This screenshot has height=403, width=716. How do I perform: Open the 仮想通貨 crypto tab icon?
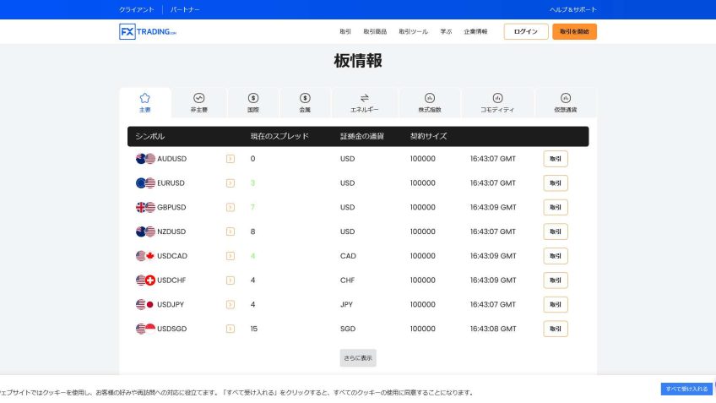566,98
